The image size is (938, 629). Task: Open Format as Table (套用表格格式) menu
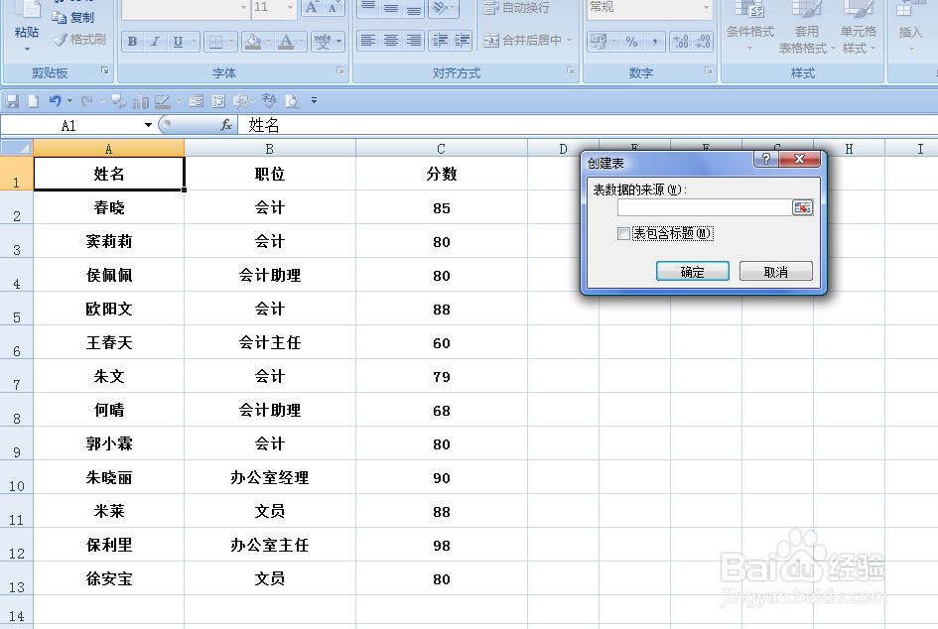[x=806, y=28]
